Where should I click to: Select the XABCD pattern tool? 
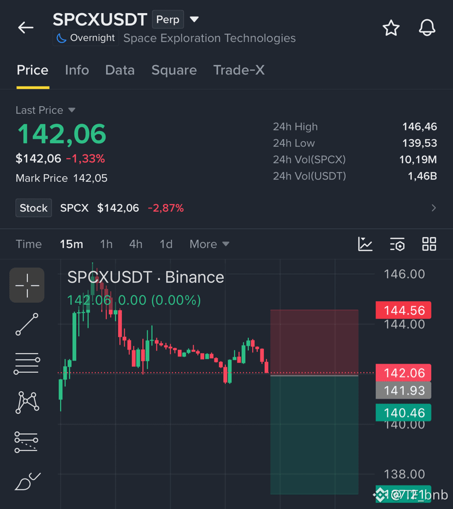point(27,402)
